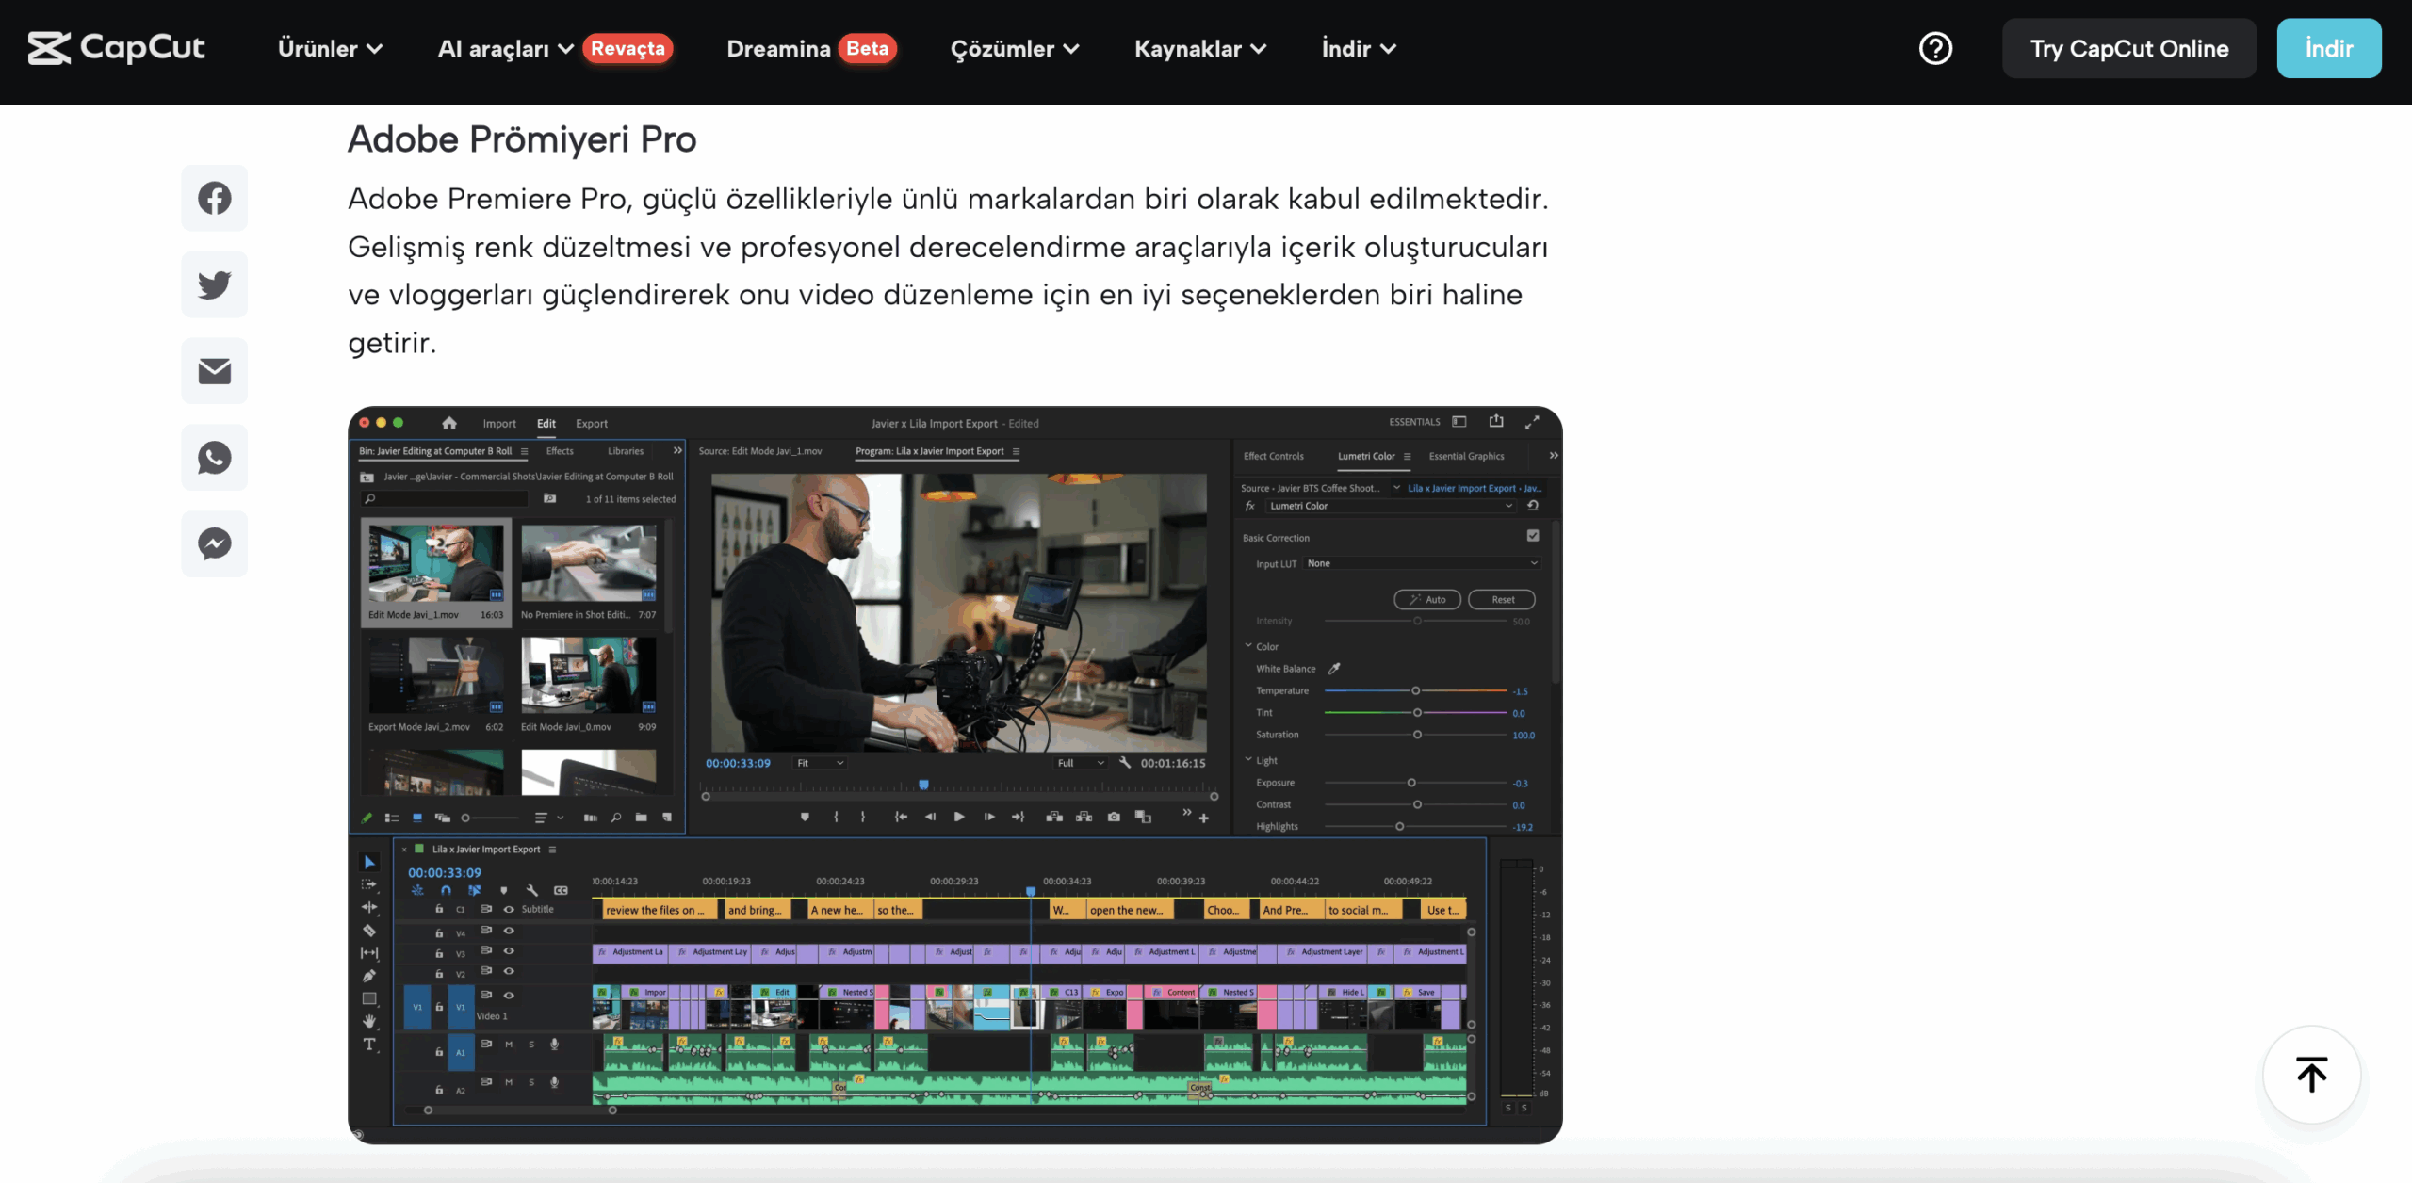
Task: Select the Ripple Edit tool
Action: 369,907
